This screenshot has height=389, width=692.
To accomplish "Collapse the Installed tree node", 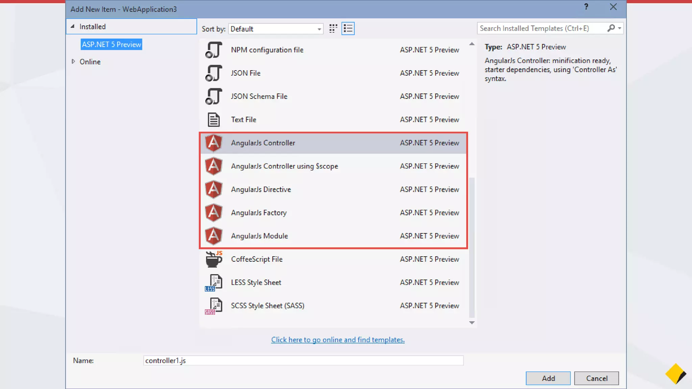I will click(72, 26).
